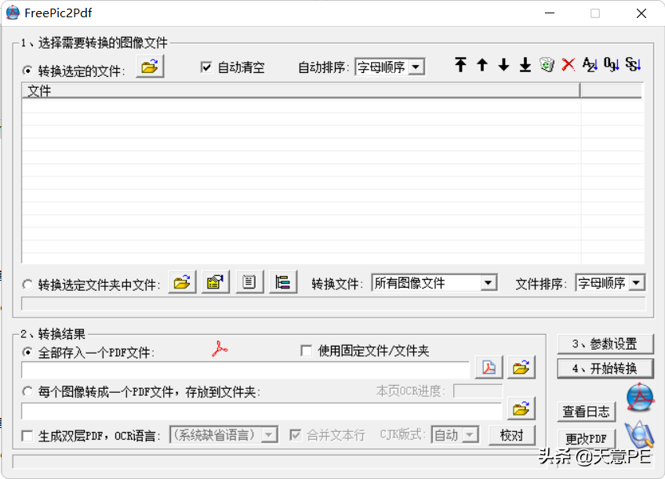Click selected folder path field under folder row
The width and height of the screenshot is (665, 479).
(x=333, y=304)
